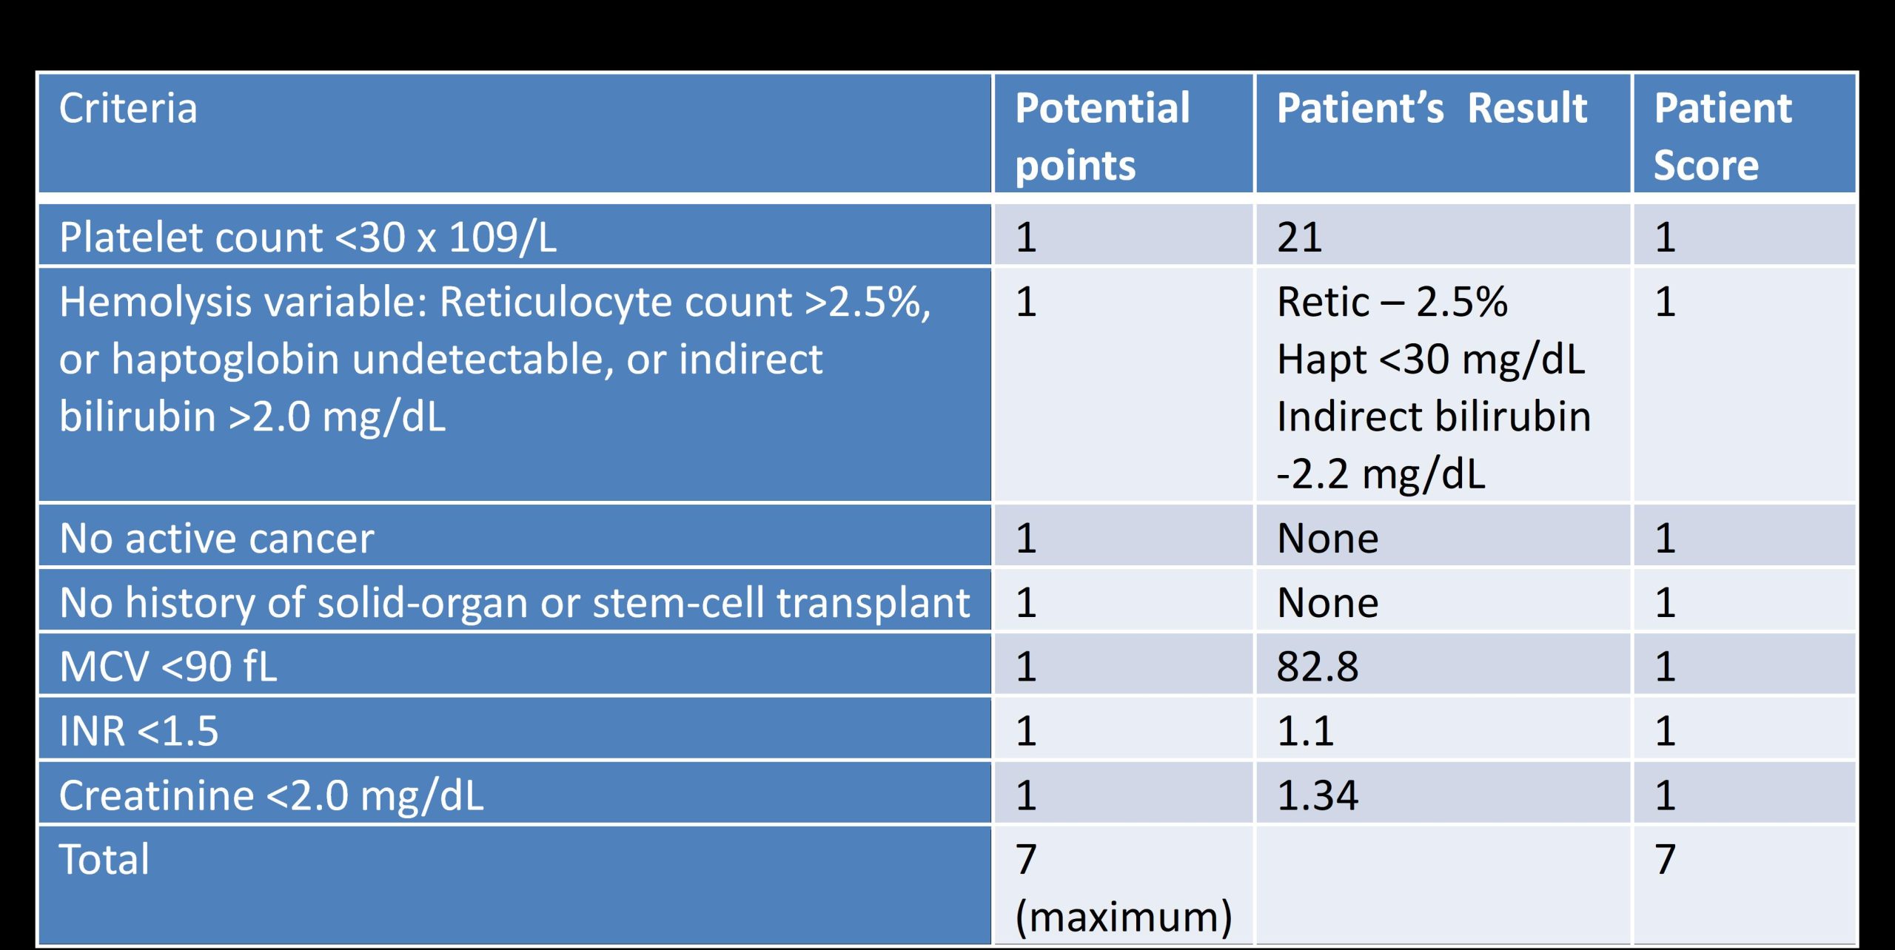Select the Retic – 2.5% result text

coord(1392,302)
